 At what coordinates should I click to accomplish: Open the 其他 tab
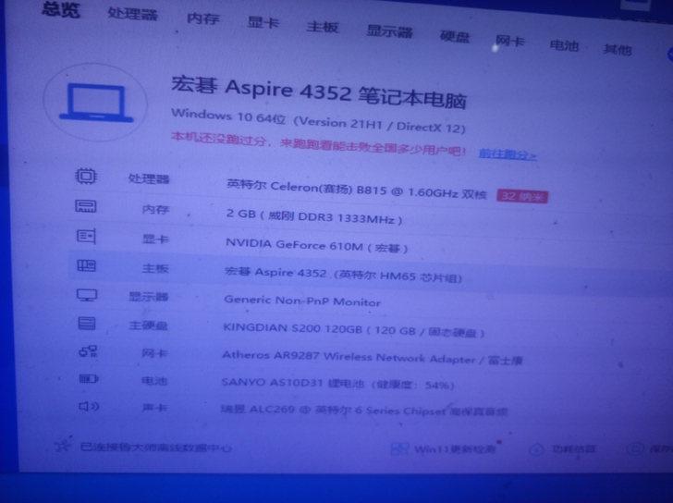[618, 50]
